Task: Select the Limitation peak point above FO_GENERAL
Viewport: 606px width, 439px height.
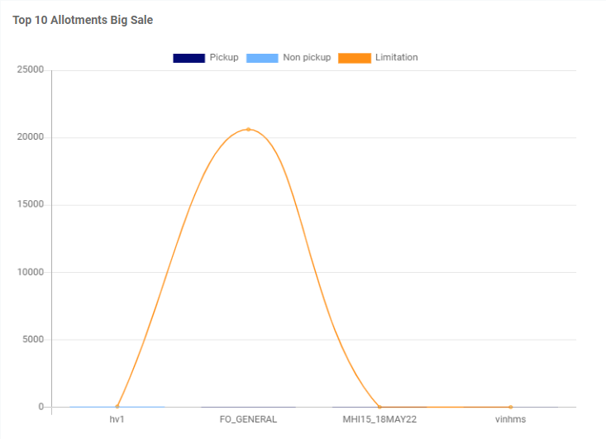Action: tap(248, 130)
